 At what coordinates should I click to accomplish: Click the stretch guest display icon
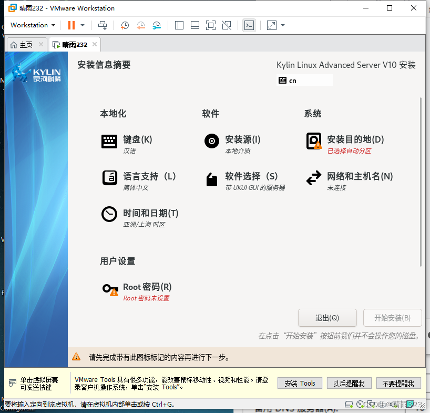tap(271, 25)
